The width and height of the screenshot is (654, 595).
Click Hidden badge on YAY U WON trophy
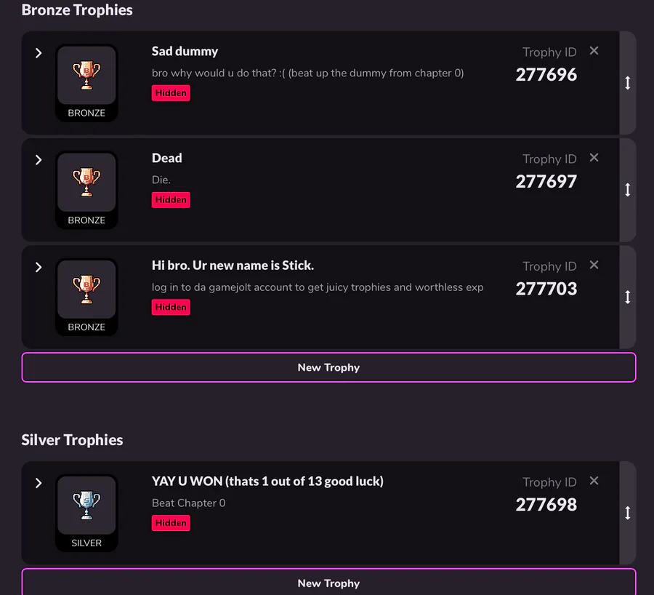pos(171,523)
